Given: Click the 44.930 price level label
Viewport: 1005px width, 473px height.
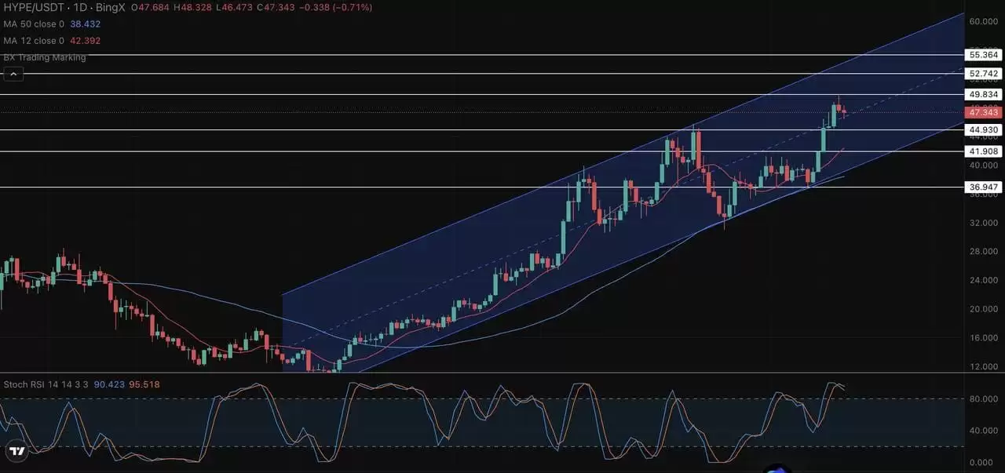Looking at the screenshot, I should tap(984, 129).
